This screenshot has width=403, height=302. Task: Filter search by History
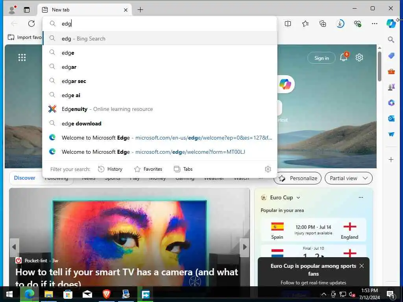(110, 169)
